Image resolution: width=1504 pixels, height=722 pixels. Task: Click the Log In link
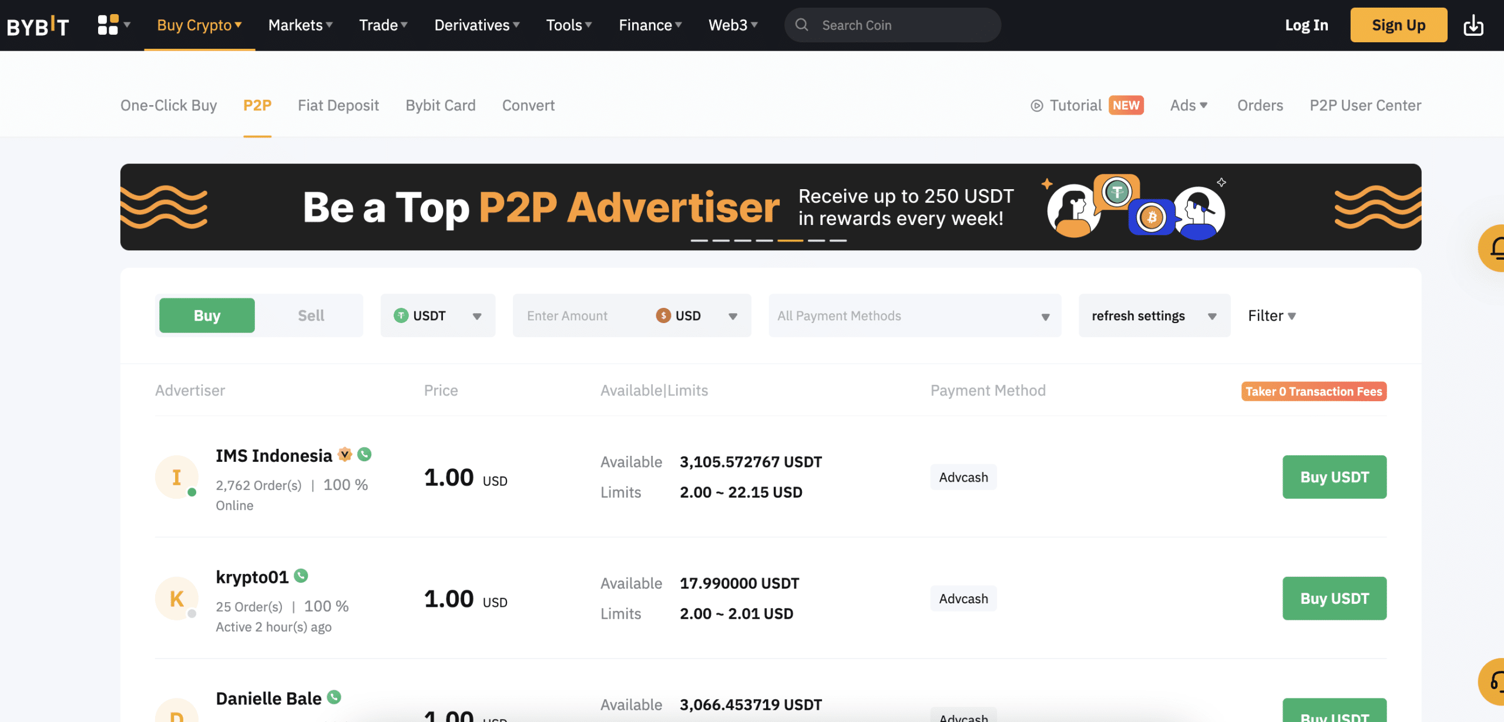[x=1307, y=25]
